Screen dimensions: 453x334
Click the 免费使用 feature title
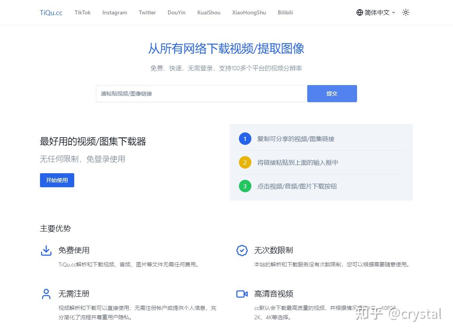[x=74, y=250]
